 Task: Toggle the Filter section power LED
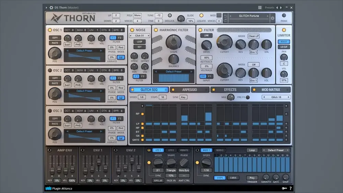200,30
